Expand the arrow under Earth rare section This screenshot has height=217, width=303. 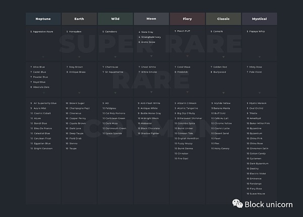tap(79, 93)
